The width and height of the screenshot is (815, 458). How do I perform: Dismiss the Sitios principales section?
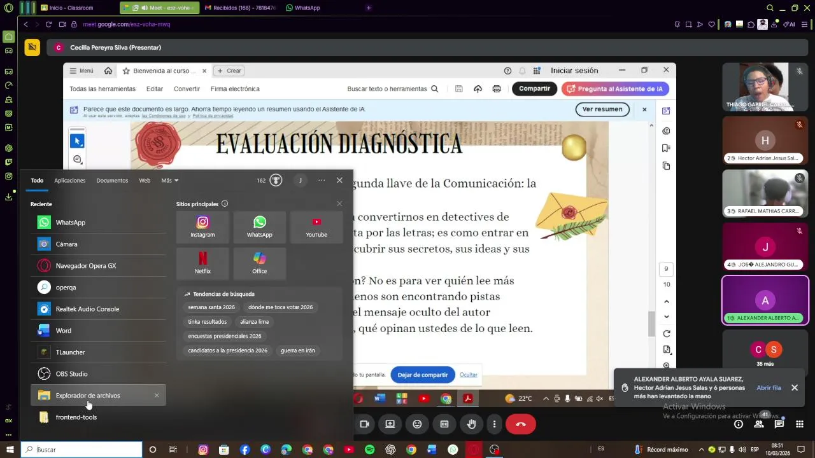[339, 204]
